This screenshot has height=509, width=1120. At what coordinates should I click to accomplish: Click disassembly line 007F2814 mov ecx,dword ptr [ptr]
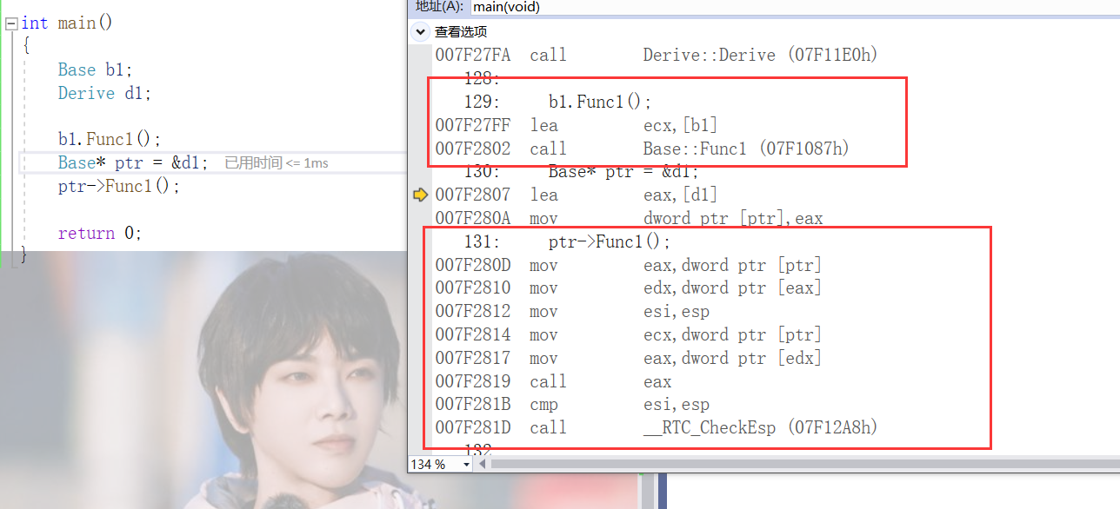tap(629, 334)
